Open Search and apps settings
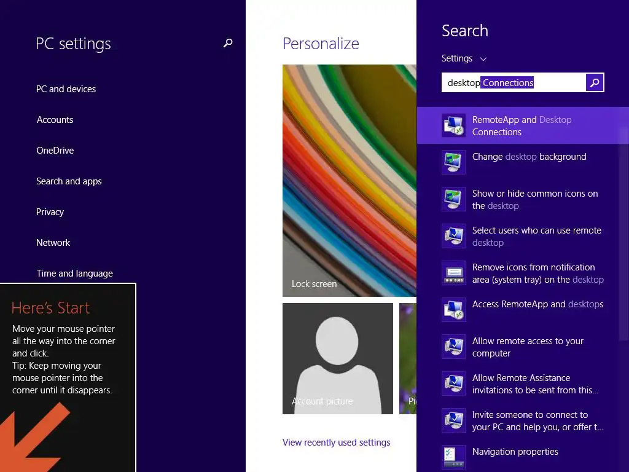The image size is (629, 472). 69,181
